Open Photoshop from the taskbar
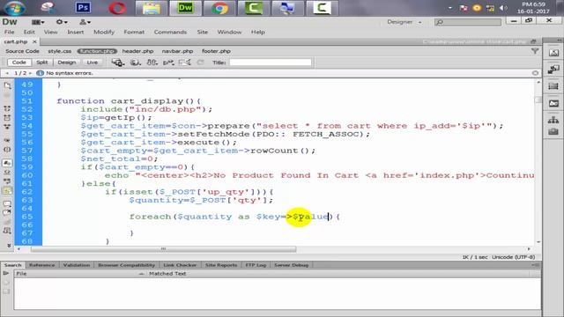Image resolution: width=564 pixels, height=317 pixels. 83,8
